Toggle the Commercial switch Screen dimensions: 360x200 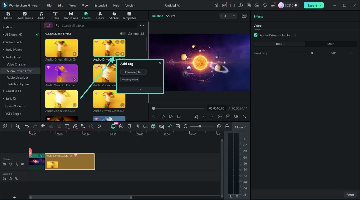(x=123, y=33)
